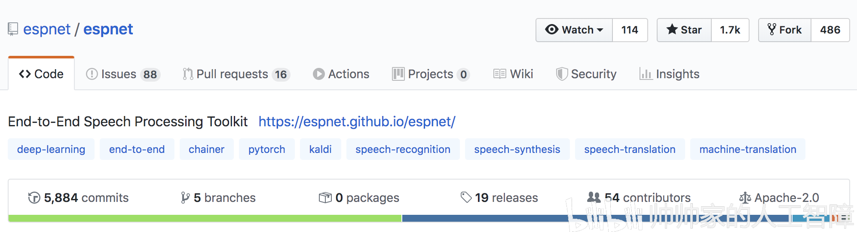
Task: Click the green language bar segment
Action: 205,218
